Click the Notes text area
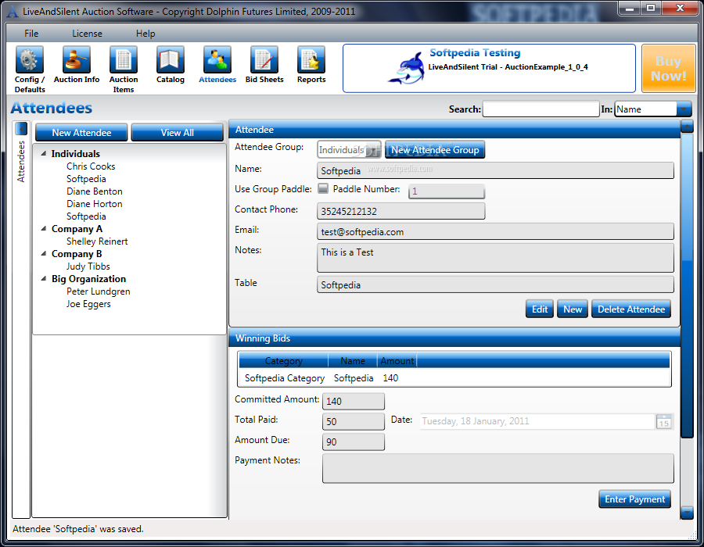704x547 pixels. click(495, 258)
